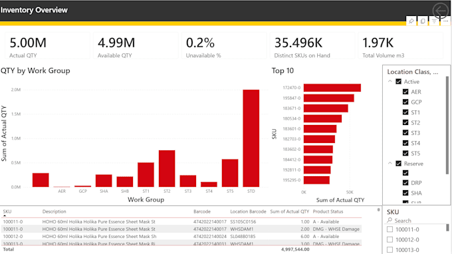This screenshot has width=452, height=254.
Task: Click the back arrow circle icon
Action: 441,11
